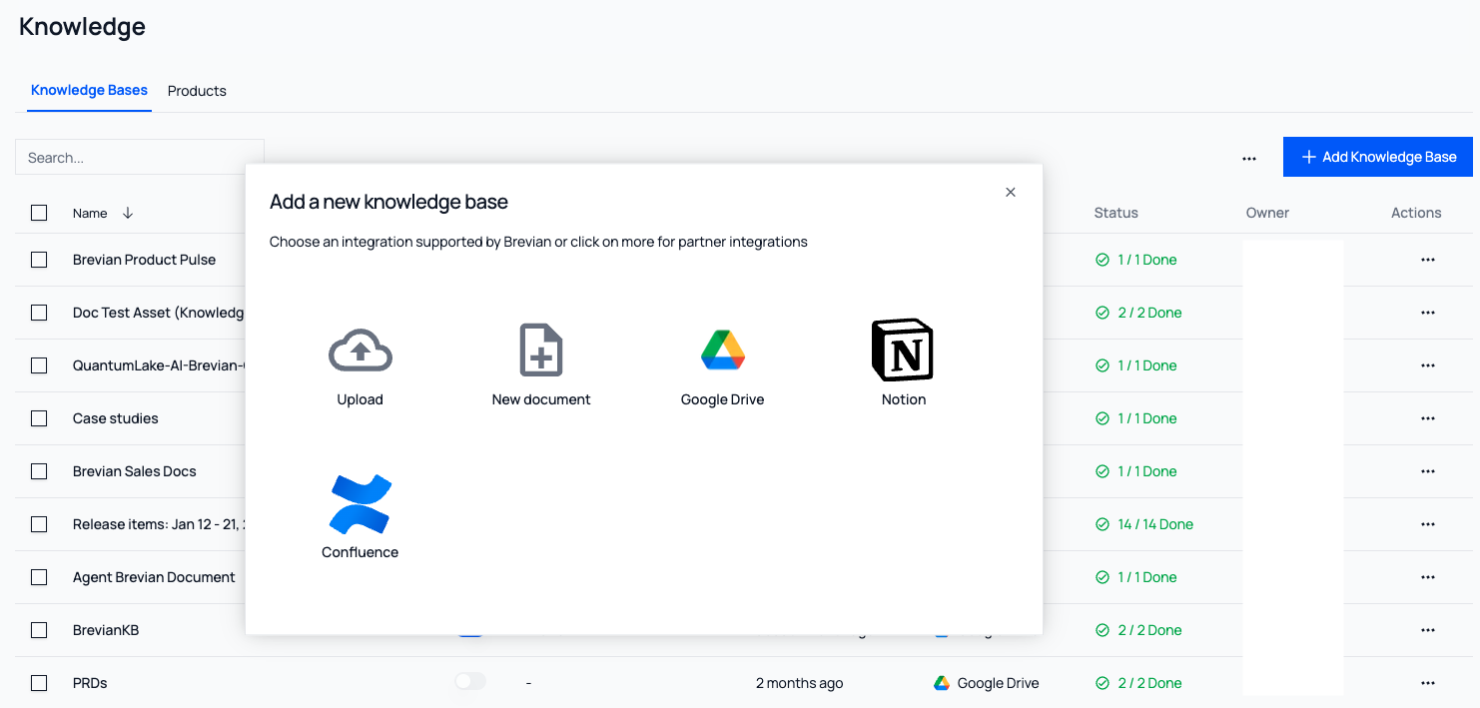Select the Notion integration icon

point(903,351)
